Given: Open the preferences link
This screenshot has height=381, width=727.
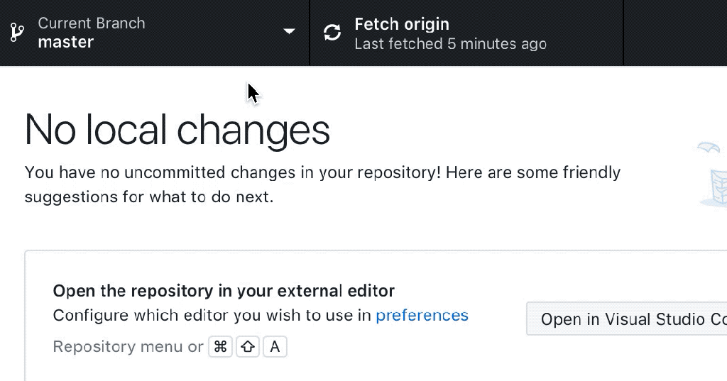Looking at the screenshot, I should click(x=422, y=315).
